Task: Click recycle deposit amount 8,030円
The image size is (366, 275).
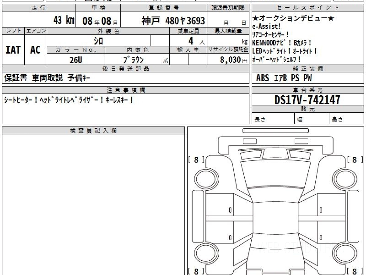Action: pyautogui.click(x=234, y=60)
